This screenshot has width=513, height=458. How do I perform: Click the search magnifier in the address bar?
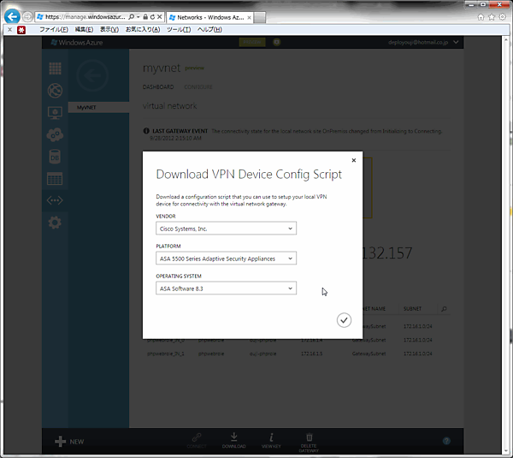coord(131,17)
